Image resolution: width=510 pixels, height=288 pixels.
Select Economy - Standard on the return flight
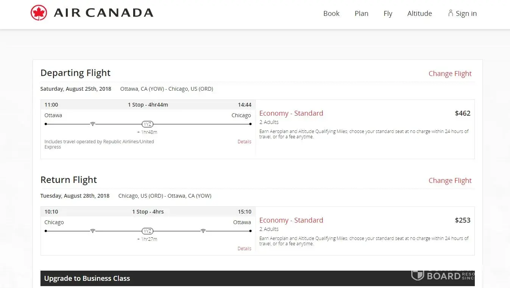click(291, 220)
